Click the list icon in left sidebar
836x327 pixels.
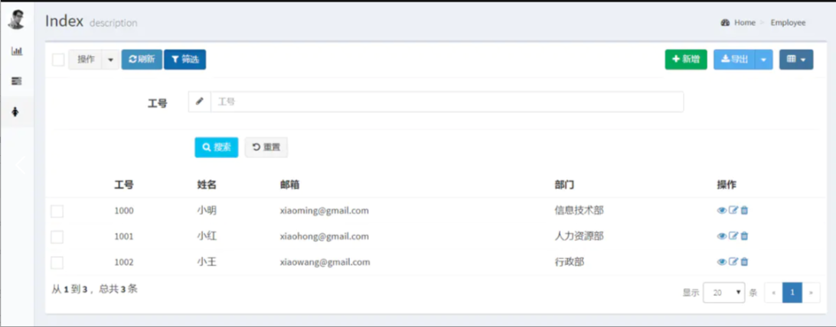click(x=16, y=81)
